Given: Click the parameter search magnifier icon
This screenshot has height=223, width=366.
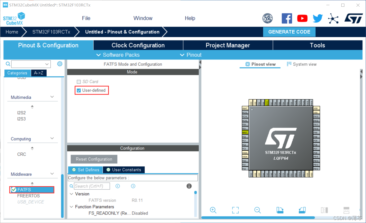Looking at the screenshot, I should [71, 186].
